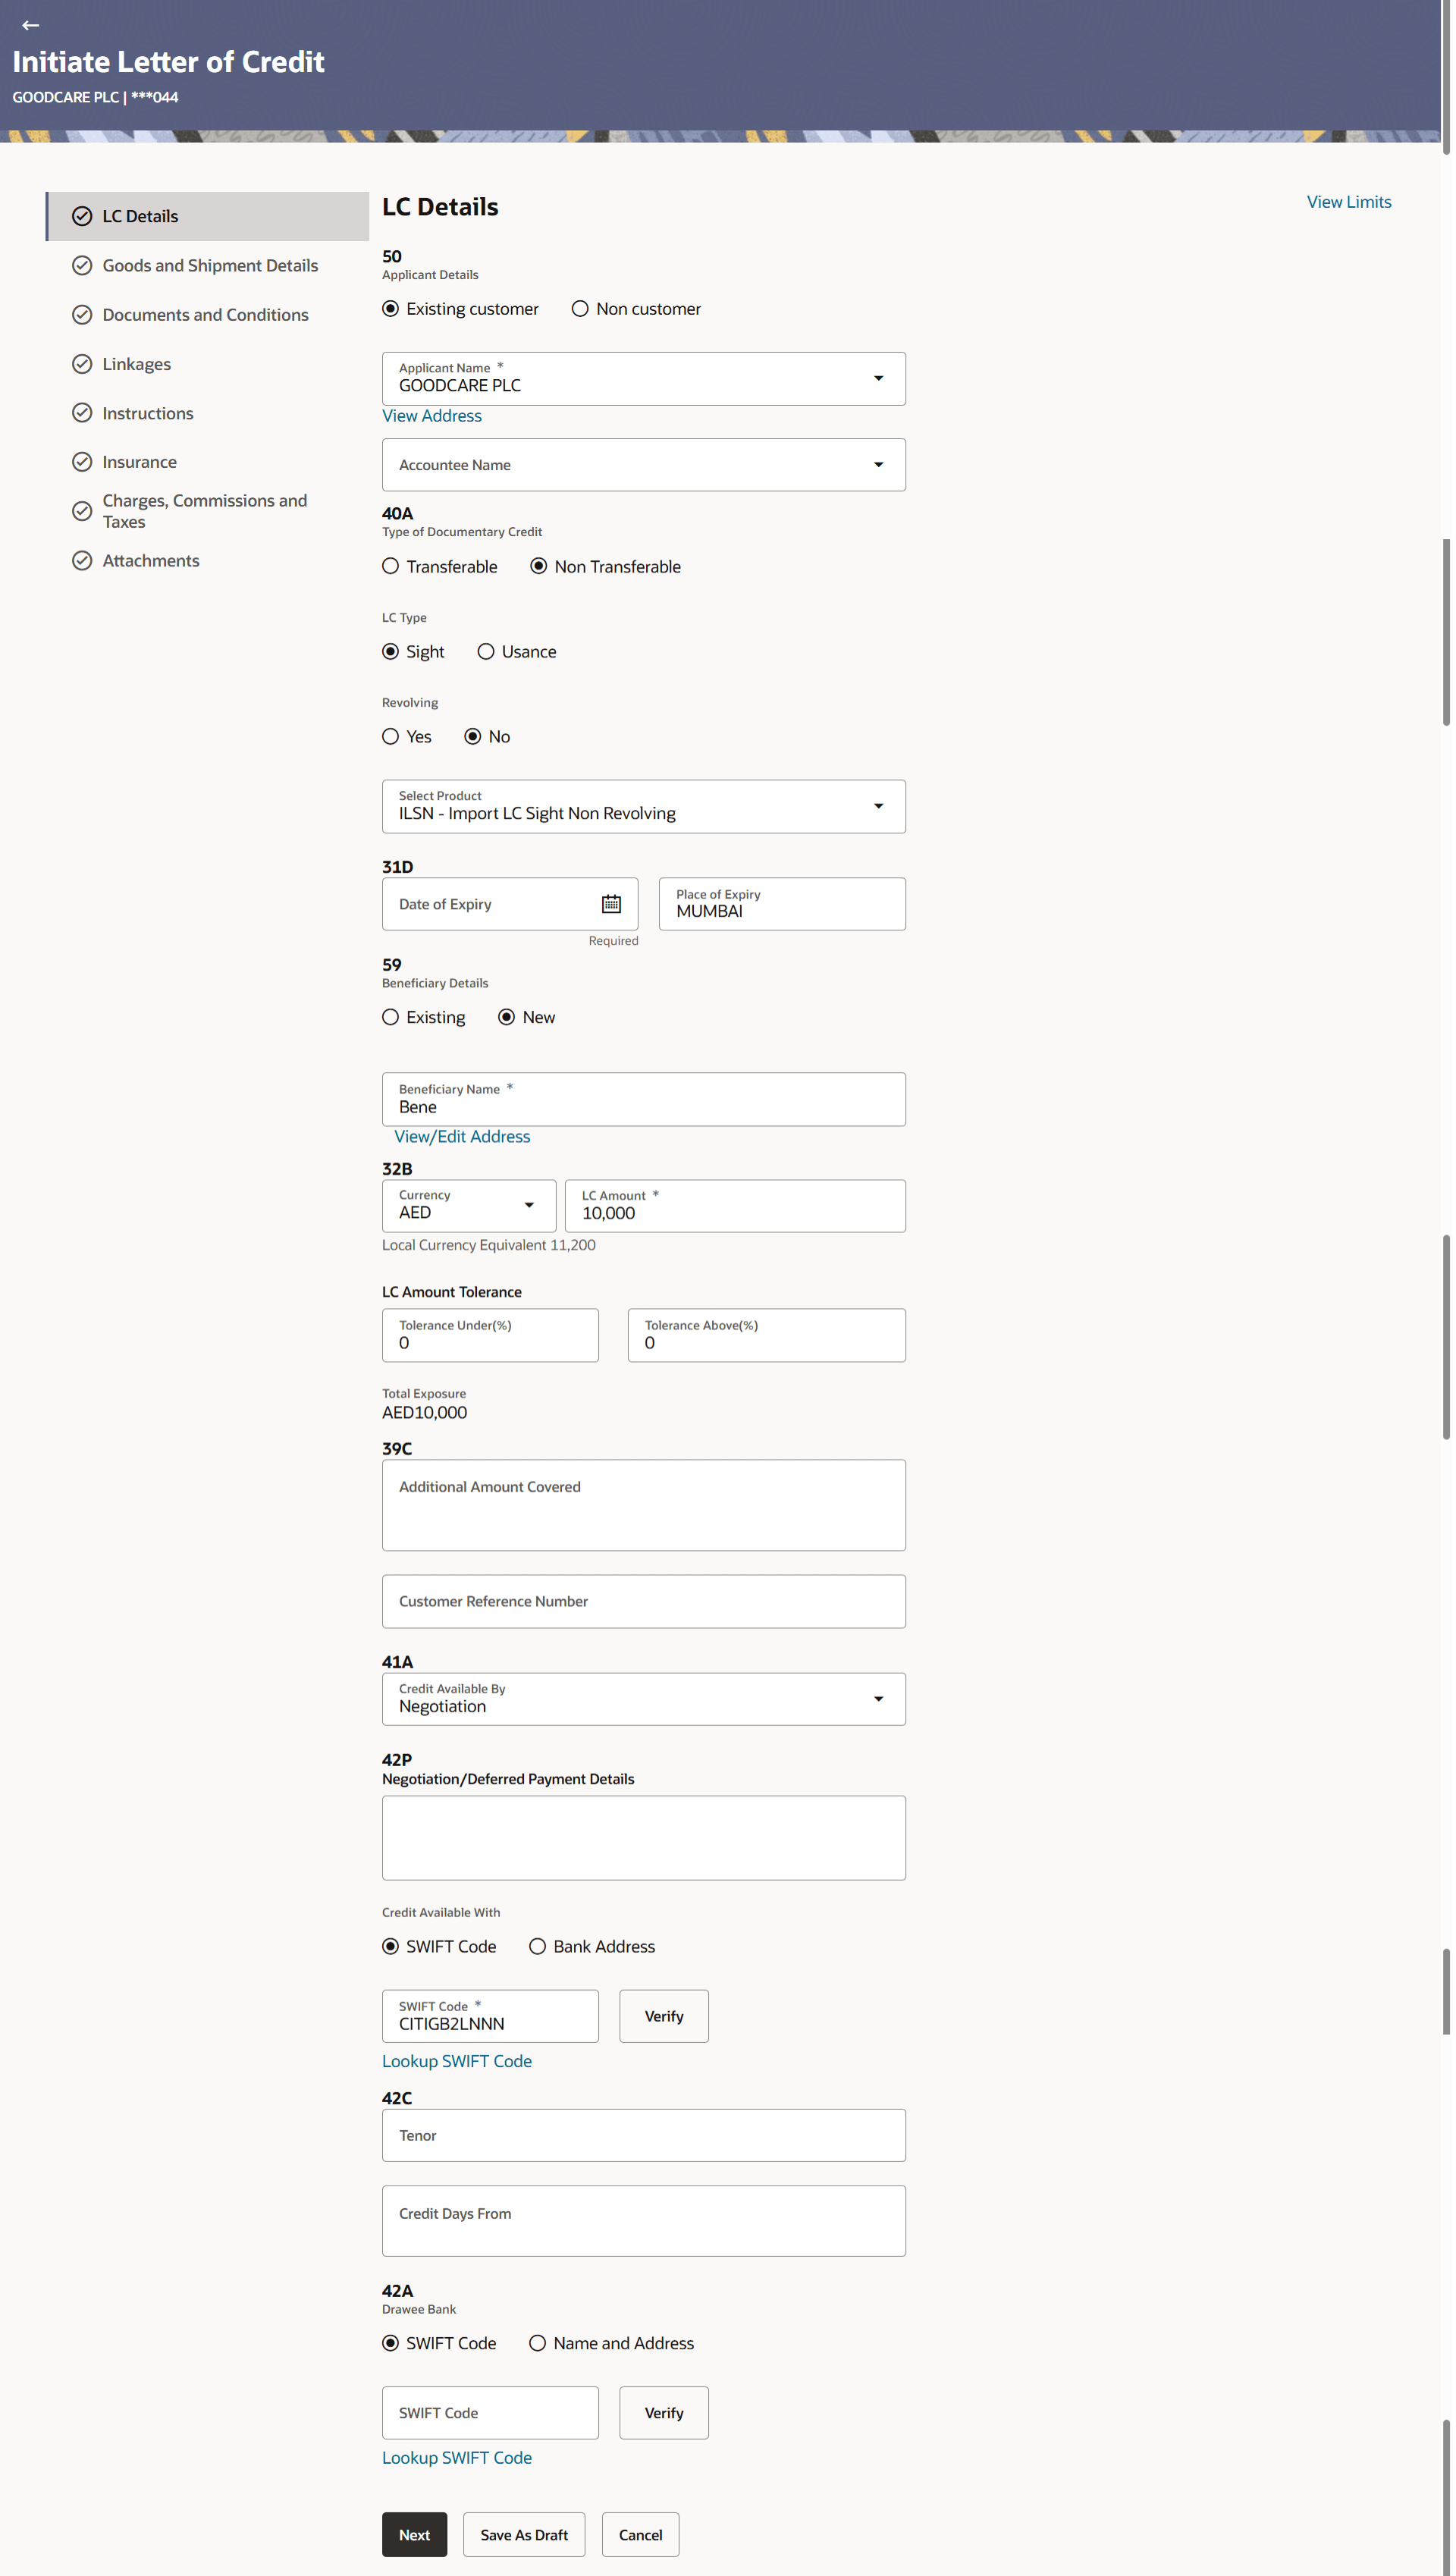Viewport: 1456px width, 2576px height.
Task: Select Usance as LC Type
Action: coord(486,652)
